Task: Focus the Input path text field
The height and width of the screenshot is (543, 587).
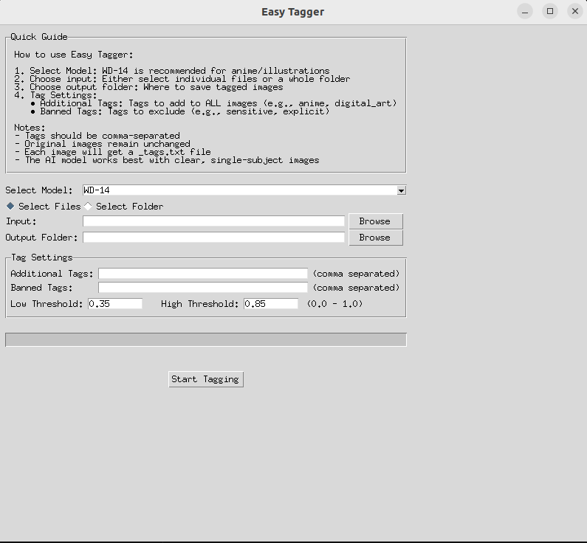Action: [213, 221]
